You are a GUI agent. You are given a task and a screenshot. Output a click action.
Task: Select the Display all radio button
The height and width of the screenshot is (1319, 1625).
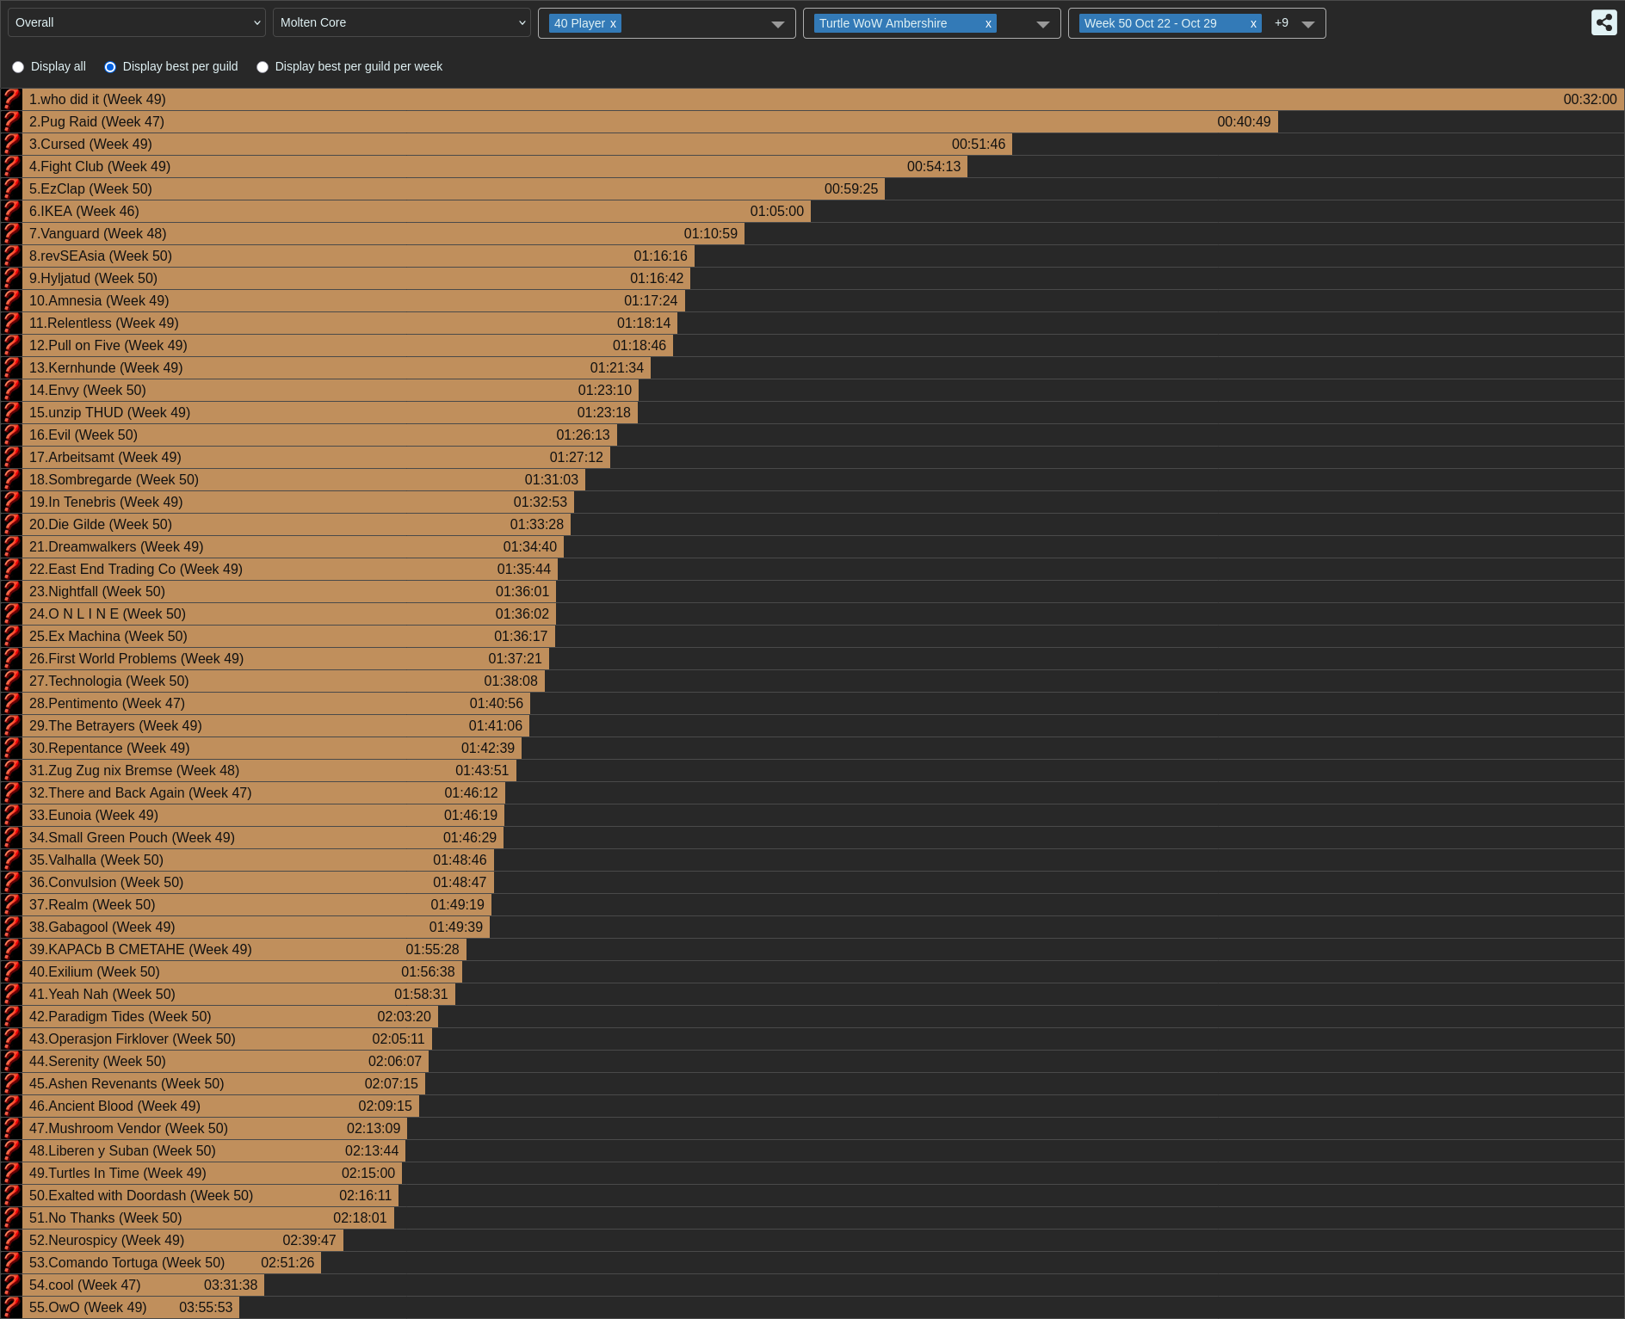(x=18, y=67)
